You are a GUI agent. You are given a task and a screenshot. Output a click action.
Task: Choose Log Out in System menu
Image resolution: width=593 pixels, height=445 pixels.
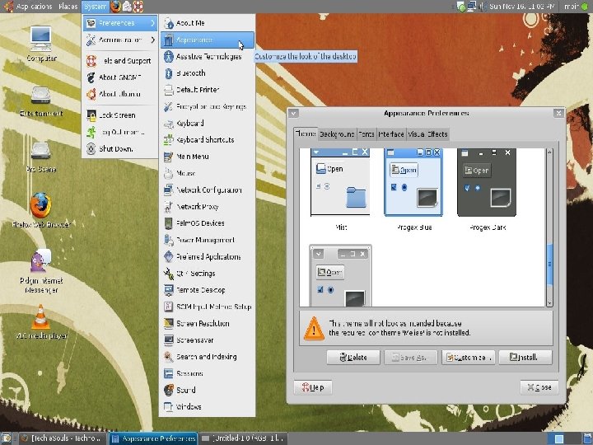pyautogui.click(x=120, y=132)
